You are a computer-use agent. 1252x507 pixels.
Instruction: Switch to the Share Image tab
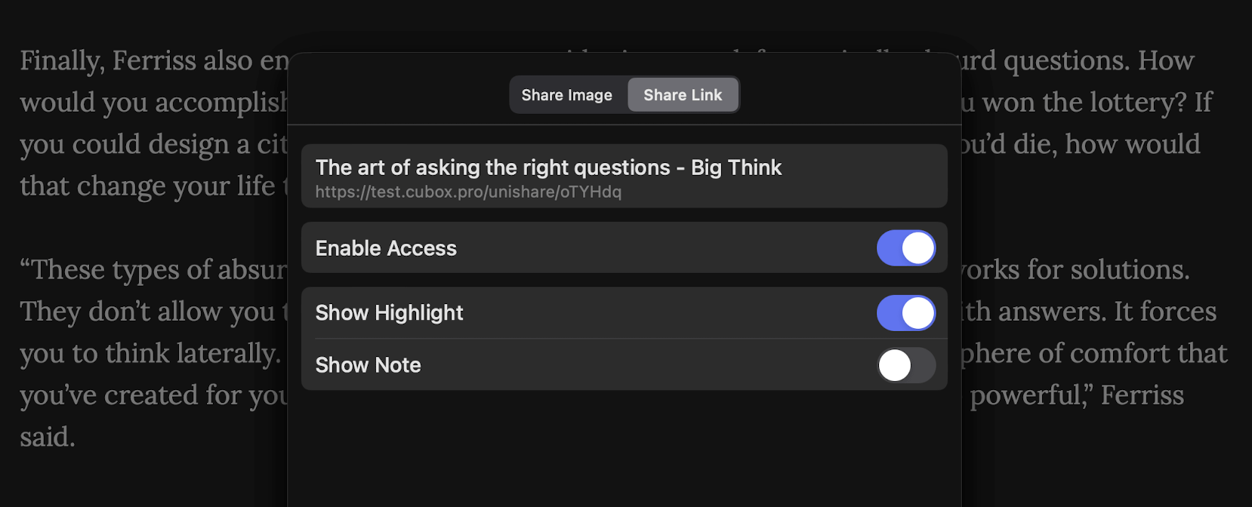point(567,95)
